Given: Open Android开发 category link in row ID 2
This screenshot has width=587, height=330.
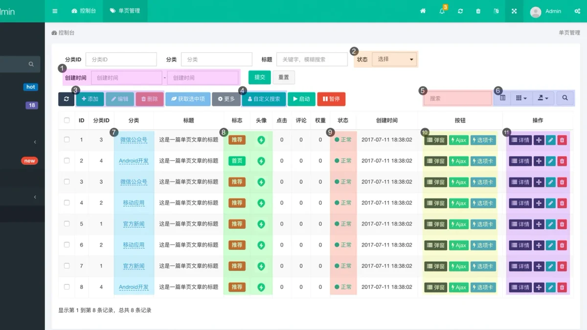Looking at the screenshot, I should pyautogui.click(x=134, y=161).
